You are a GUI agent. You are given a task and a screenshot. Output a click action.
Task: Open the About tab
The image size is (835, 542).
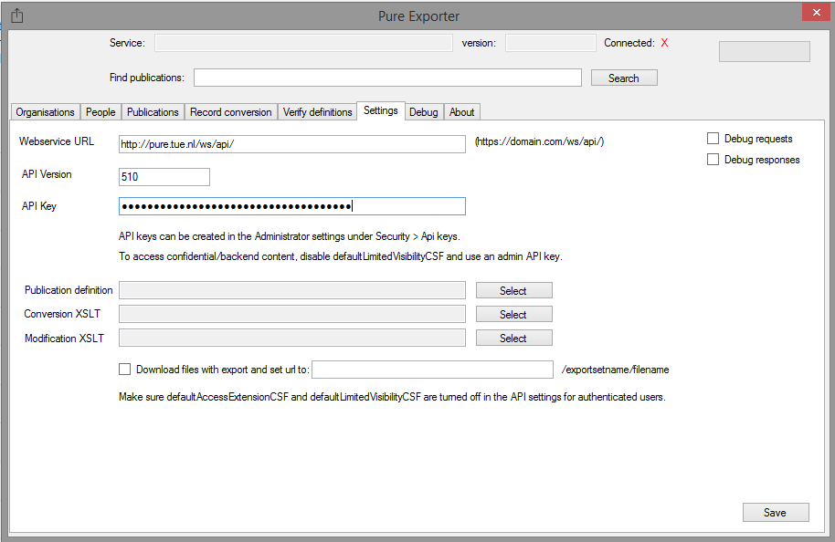(461, 112)
